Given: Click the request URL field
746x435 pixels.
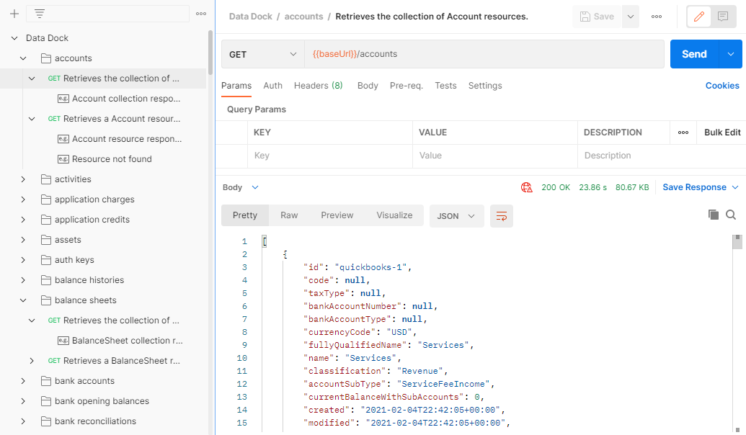Looking at the screenshot, I should coord(484,54).
